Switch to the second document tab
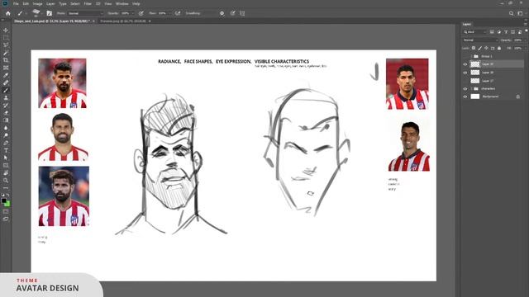 coord(123,21)
